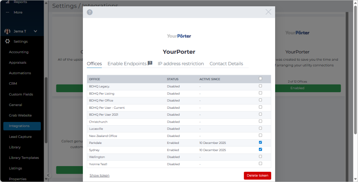Click the page's right vertical scrollbar

(355, 70)
